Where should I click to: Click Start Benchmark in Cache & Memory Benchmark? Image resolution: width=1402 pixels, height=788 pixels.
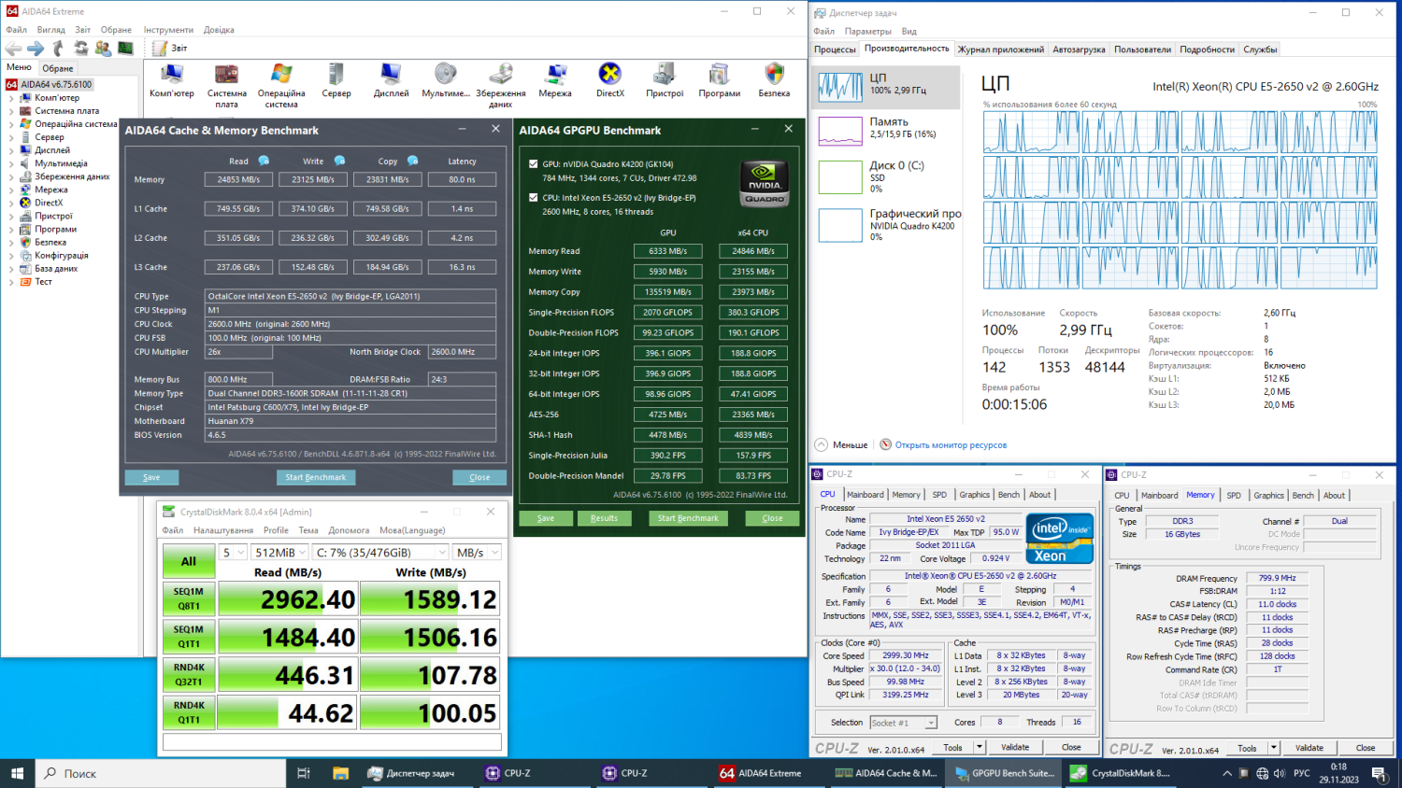coord(315,477)
